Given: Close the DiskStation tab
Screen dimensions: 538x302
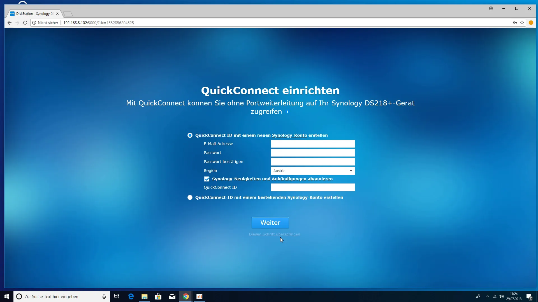Looking at the screenshot, I should (57, 13).
